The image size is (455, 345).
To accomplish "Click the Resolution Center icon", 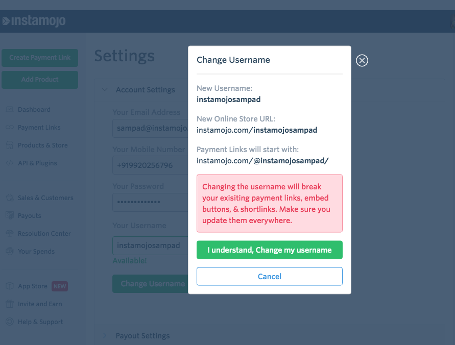I will 9,234.
